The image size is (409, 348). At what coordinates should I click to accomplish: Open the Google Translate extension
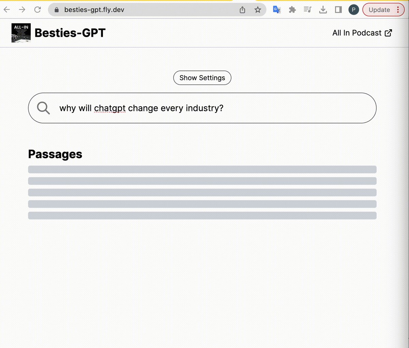(x=277, y=10)
